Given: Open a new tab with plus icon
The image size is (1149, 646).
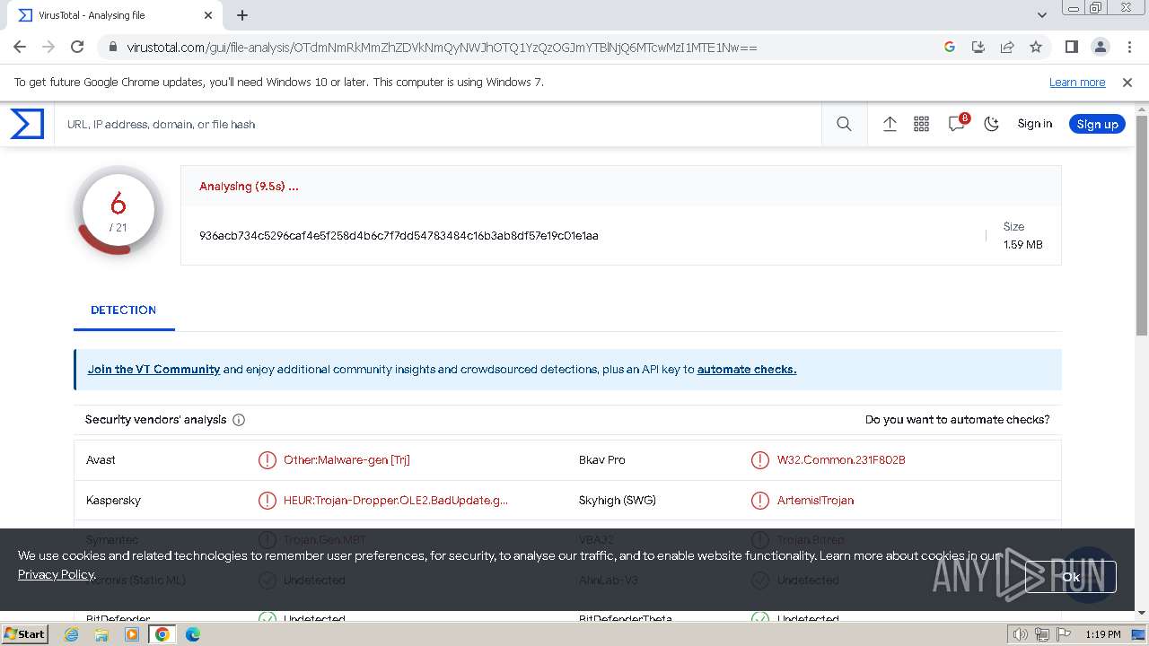Looking at the screenshot, I should tap(242, 15).
